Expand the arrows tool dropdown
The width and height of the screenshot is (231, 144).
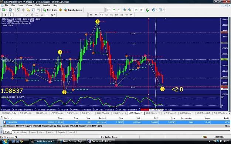click(x=55, y=15)
